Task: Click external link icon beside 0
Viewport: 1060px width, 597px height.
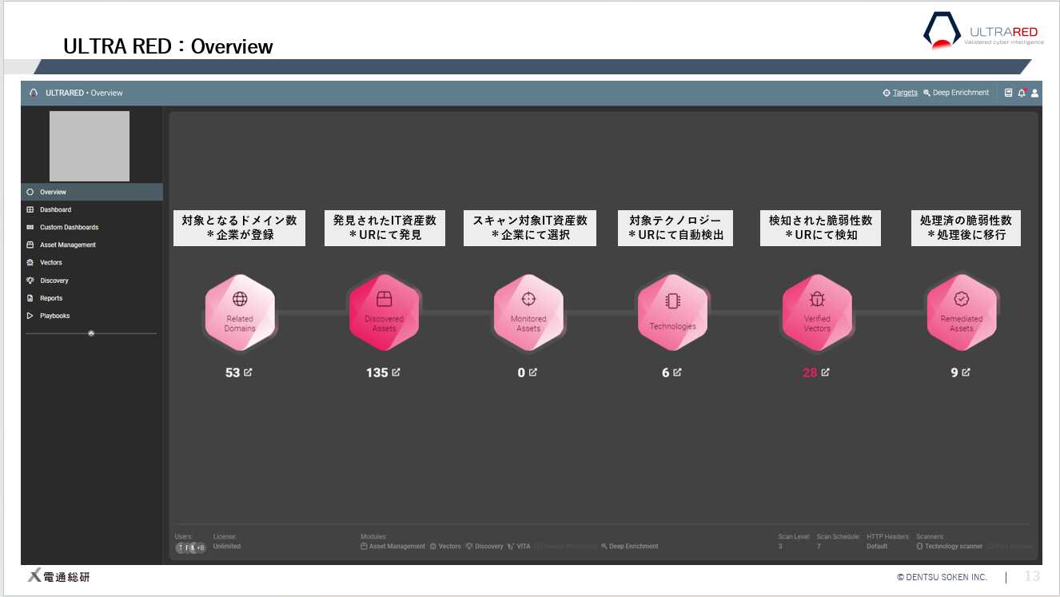Action: [x=533, y=372]
